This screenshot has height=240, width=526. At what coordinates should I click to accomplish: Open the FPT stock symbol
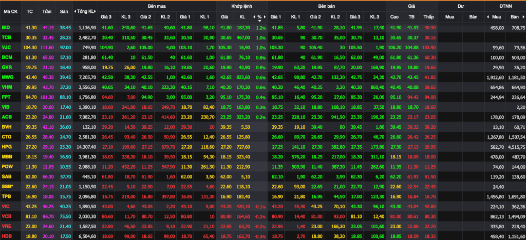click(6, 97)
